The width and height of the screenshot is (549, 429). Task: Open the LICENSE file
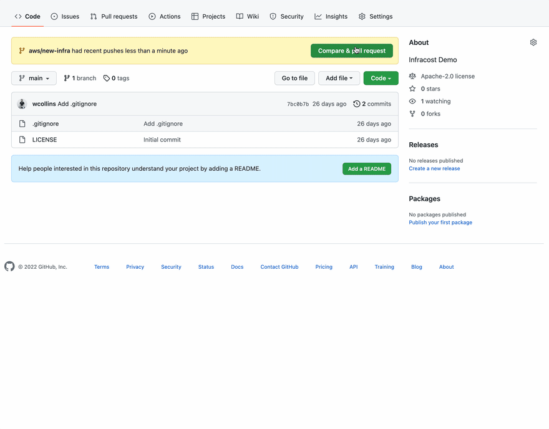click(x=44, y=140)
